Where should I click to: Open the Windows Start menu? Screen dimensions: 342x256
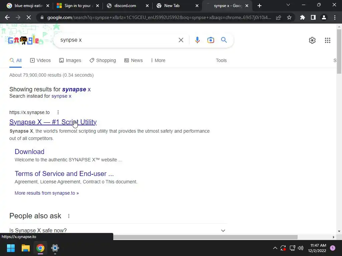11,248
